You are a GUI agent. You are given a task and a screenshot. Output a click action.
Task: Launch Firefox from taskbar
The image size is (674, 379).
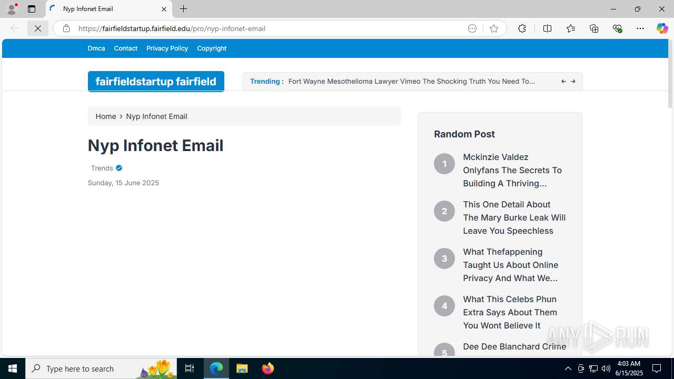[268, 368]
